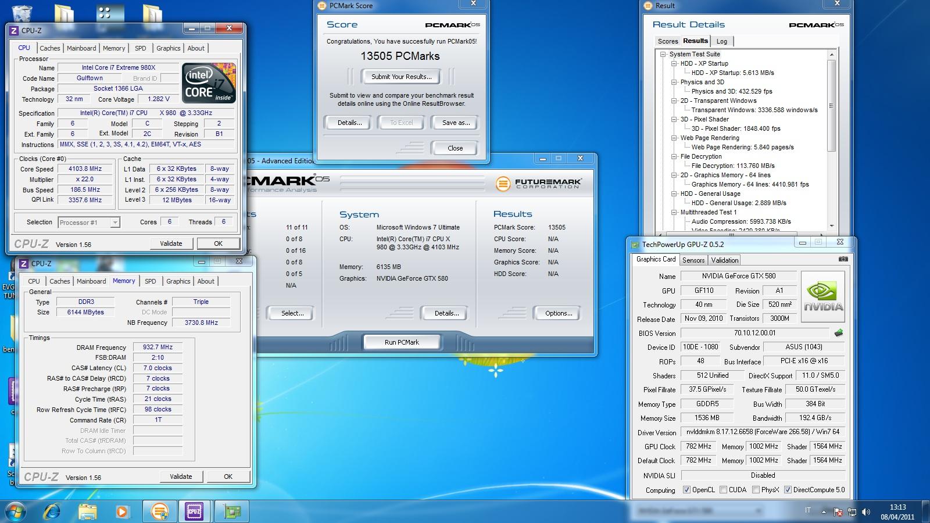Click the volume speaker tray icon
Image resolution: width=930 pixels, height=523 pixels.
click(866, 512)
